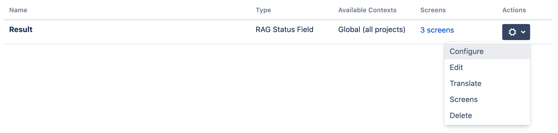
Task: Click the Actions column header
Action: (514, 10)
